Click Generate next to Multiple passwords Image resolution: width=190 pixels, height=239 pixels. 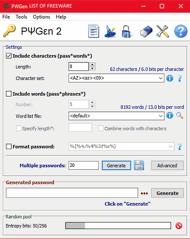click(117, 165)
